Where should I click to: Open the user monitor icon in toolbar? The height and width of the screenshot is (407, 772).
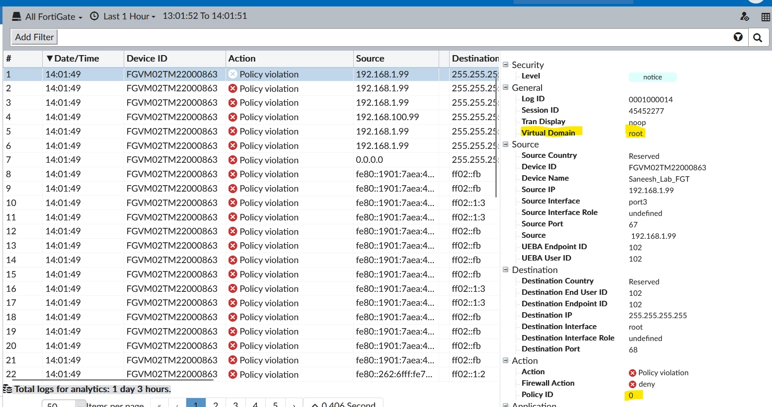744,16
